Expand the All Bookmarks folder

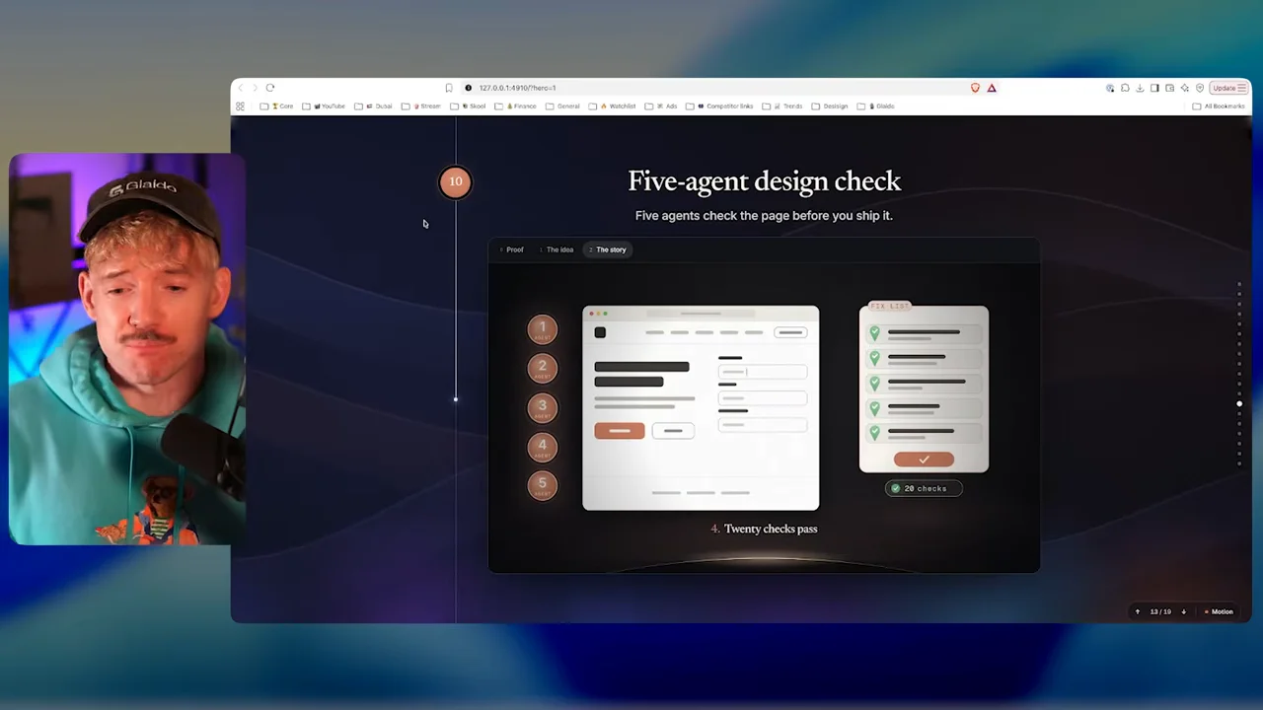tap(1219, 106)
